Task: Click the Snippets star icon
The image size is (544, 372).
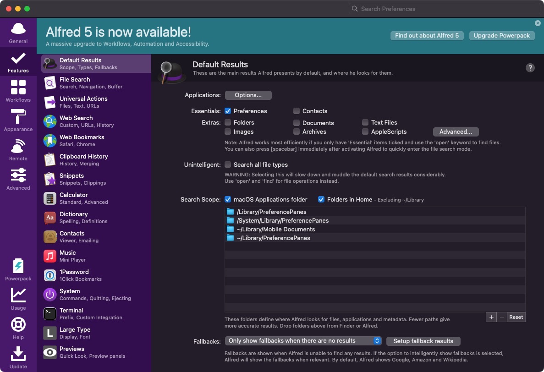Action: (50, 179)
